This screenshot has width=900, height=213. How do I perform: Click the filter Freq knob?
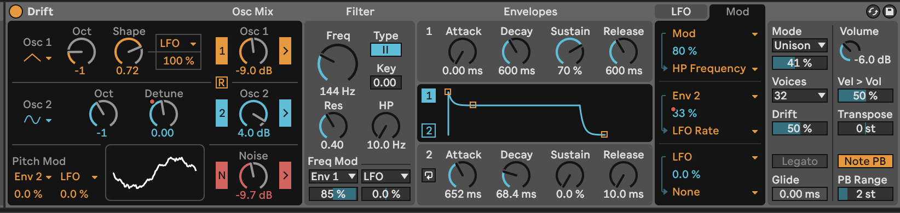click(338, 64)
